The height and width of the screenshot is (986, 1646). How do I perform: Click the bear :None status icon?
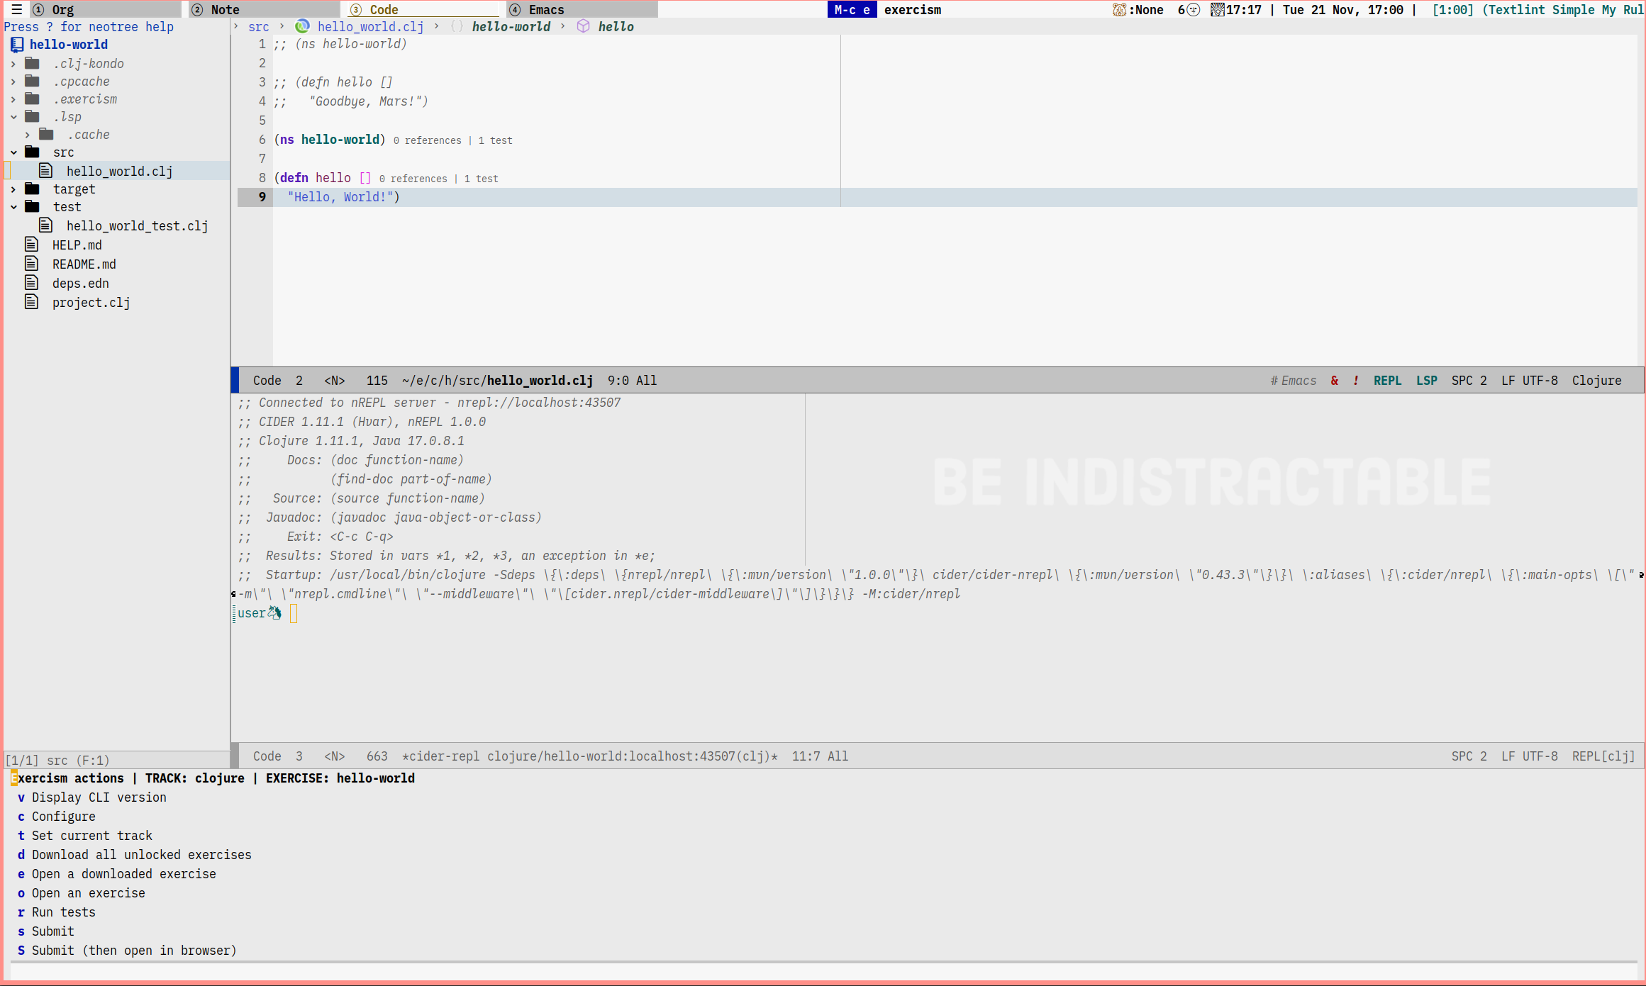tap(1119, 9)
